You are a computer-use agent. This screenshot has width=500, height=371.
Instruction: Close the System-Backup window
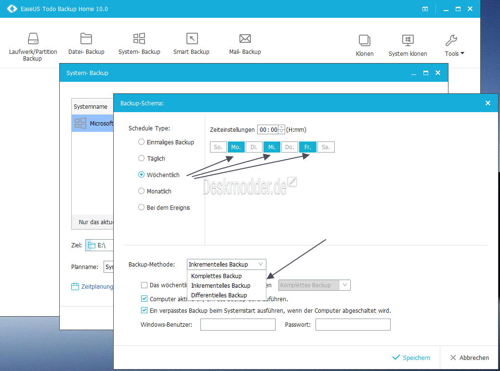pos(438,73)
